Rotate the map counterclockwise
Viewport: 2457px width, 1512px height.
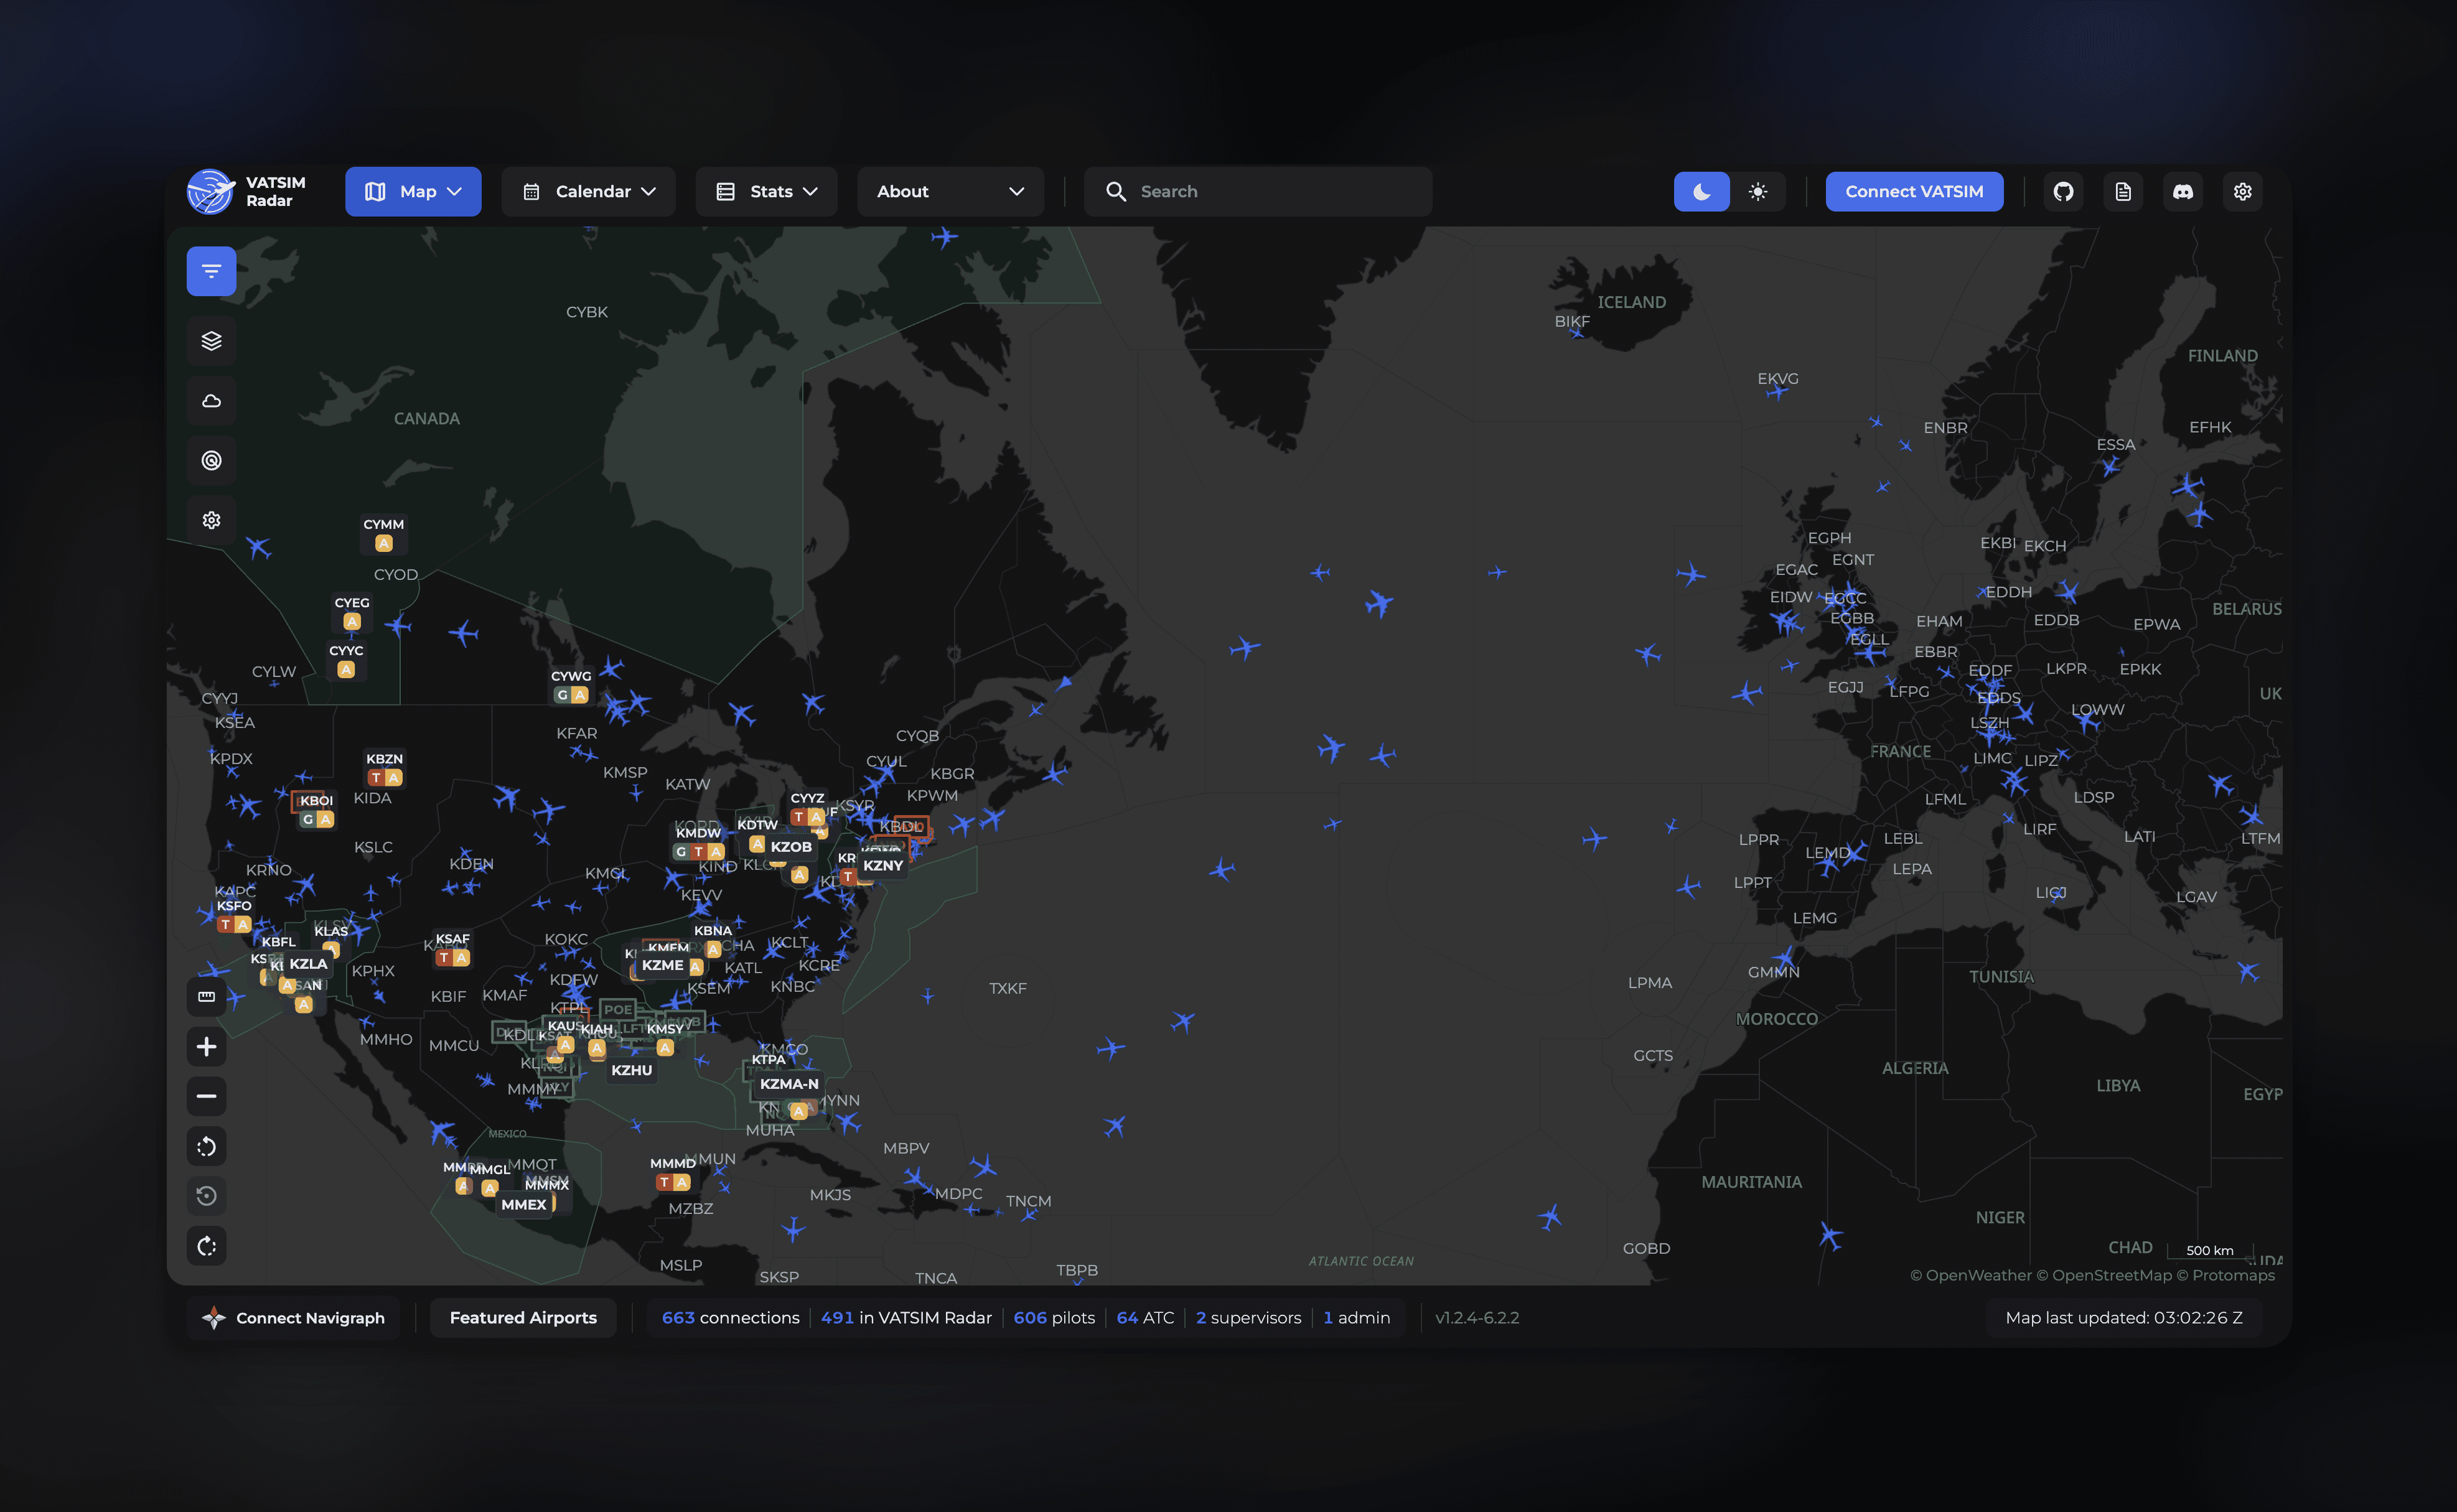(x=206, y=1146)
